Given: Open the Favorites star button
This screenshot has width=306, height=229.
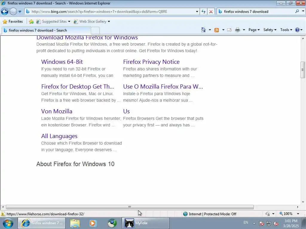Looking at the screenshot, I should [13, 21].
